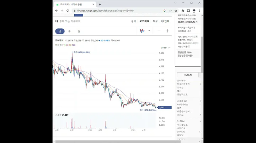This screenshot has width=256, height=143.
Task: Click the 최저 1,973 low label
Action: tap(148, 110)
